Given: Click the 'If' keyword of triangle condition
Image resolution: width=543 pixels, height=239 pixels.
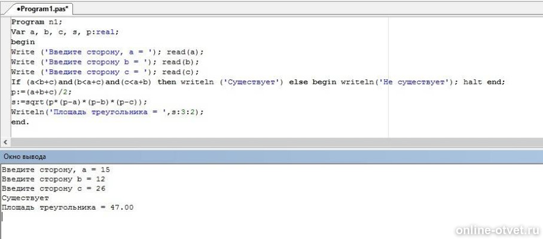Looking at the screenshot, I should [x=16, y=82].
